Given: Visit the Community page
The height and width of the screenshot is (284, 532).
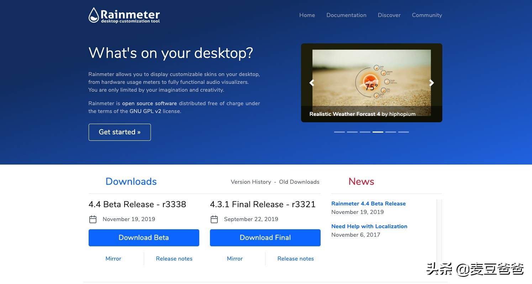Looking at the screenshot, I should (427, 15).
